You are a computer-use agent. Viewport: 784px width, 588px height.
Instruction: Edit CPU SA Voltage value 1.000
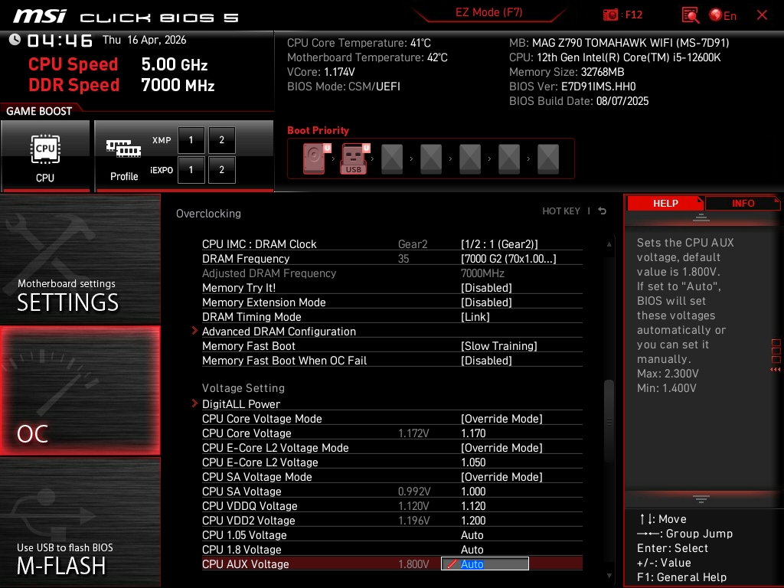coord(473,491)
